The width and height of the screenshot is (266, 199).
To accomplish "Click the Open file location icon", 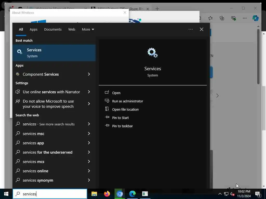I will [x=107, y=109].
